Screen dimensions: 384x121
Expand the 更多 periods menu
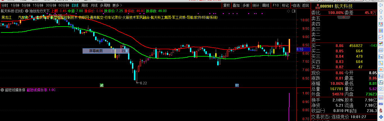[x=117, y=5]
